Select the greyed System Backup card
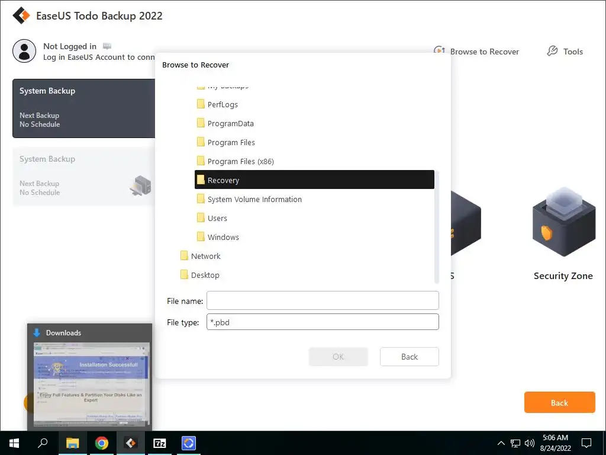606x455 pixels. point(84,177)
